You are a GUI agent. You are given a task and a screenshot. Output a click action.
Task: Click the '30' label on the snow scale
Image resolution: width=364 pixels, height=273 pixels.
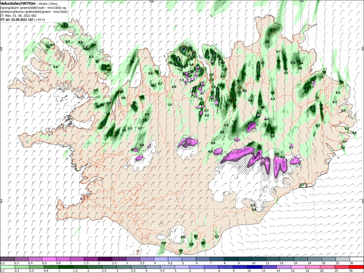tap(351, 263)
